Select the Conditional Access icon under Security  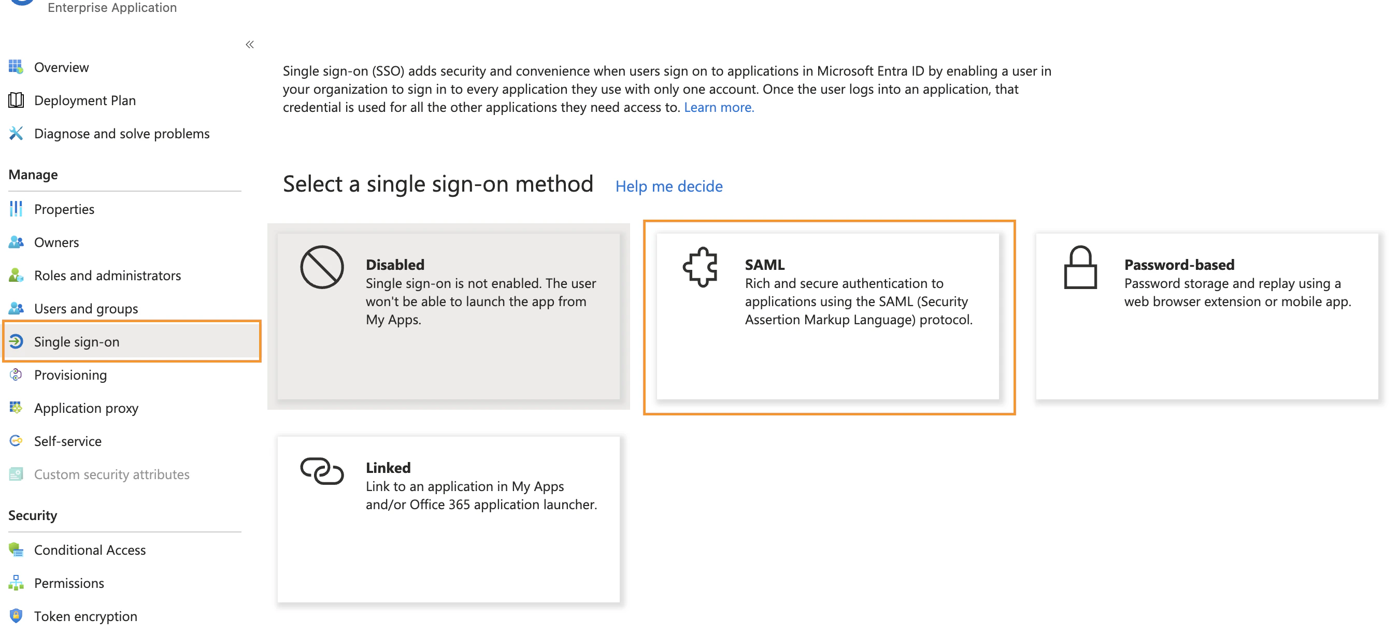[16, 550]
